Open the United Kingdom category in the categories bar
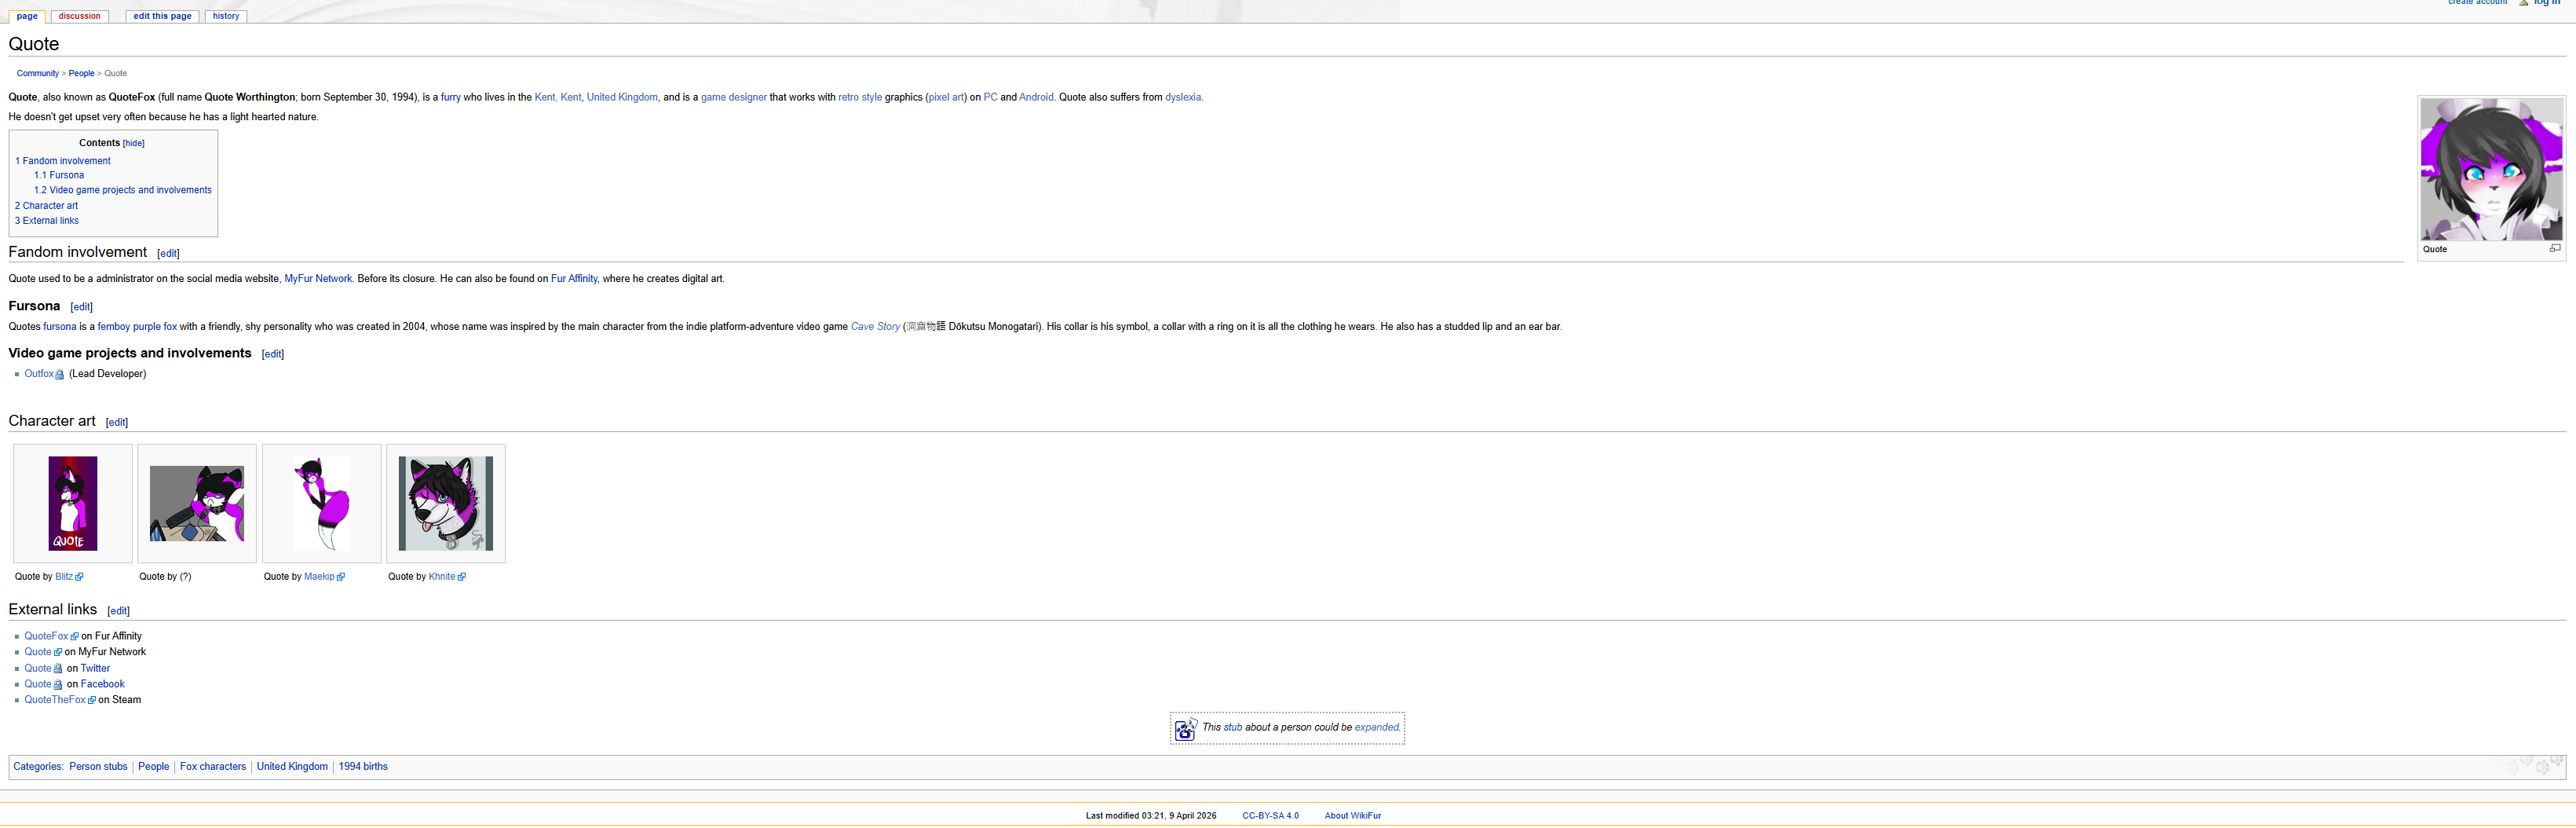Viewport: 2576px width, 828px height. pos(292,767)
